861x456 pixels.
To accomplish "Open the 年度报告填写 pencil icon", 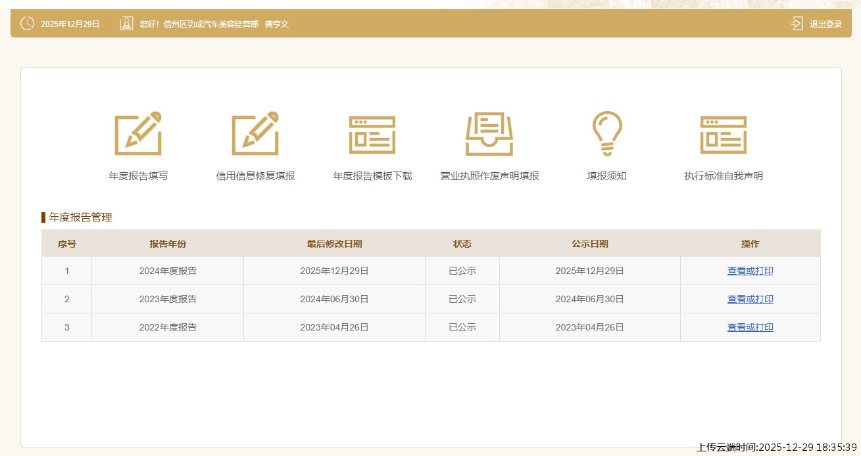I will tap(138, 134).
